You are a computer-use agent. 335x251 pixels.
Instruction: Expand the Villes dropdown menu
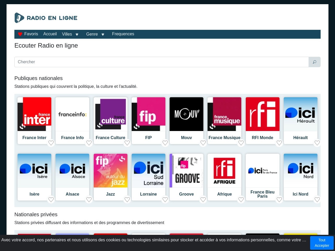(70, 34)
